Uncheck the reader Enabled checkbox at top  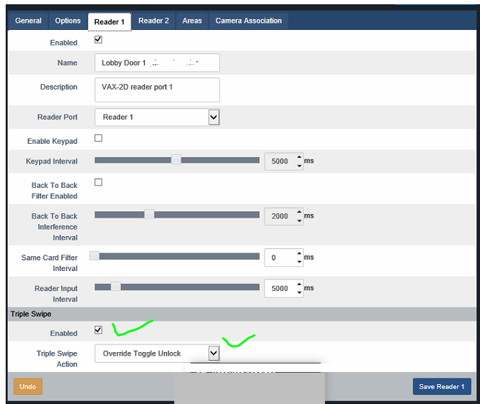tap(99, 40)
